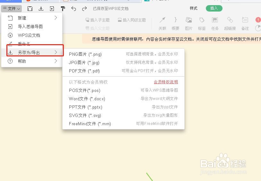Click 插入子主题 button
This screenshot has width=261, height=181.
(x=97, y=20)
